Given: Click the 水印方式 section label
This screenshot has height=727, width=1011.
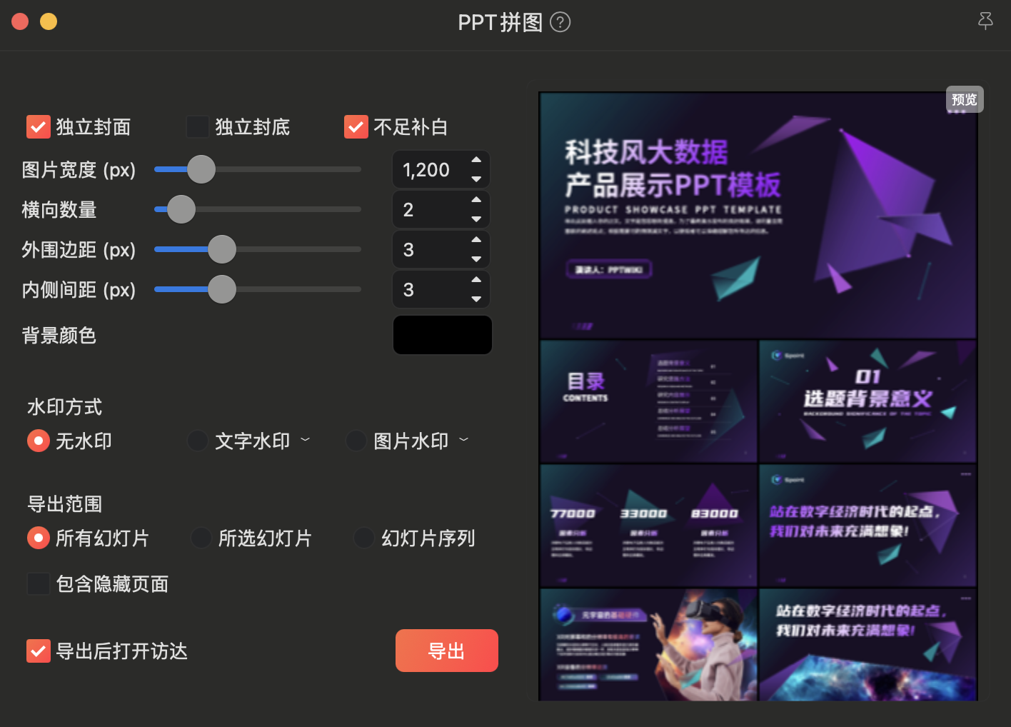Looking at the screenshot, I should 65,407.
